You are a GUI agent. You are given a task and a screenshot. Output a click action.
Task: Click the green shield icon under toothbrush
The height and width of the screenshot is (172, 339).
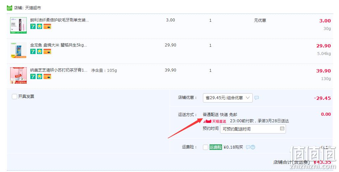click(x=39, y=26)
